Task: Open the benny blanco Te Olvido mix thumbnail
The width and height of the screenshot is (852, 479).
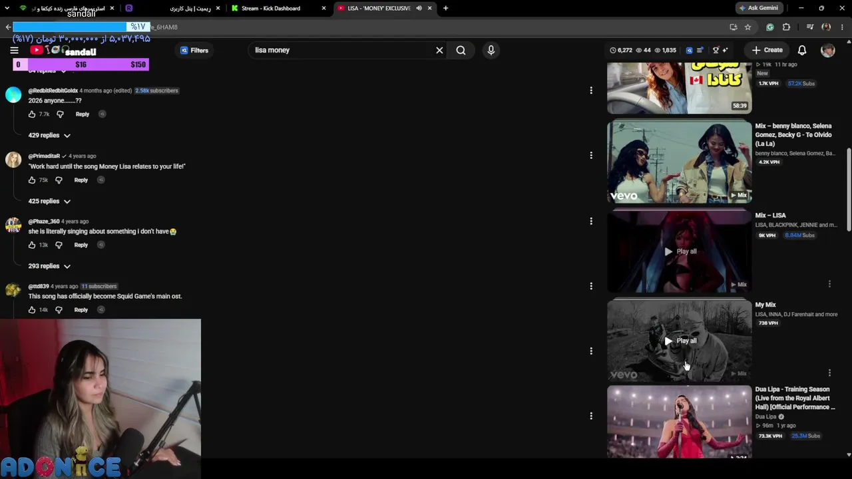Action: click(679, 162)
